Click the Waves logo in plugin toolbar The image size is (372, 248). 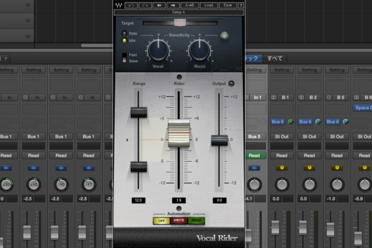click(118, 5)
